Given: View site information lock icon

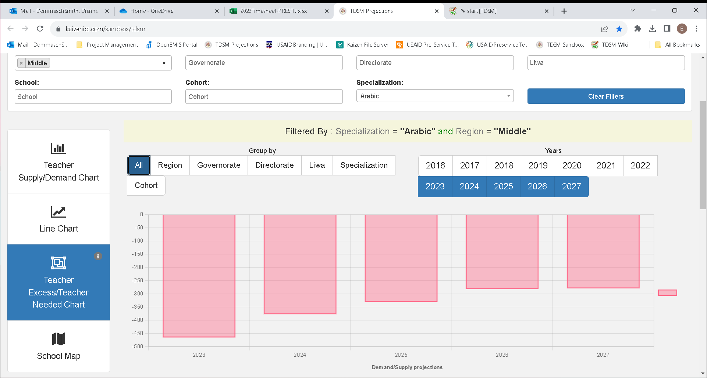Looking at the screenshot, I should click(58, 29).
